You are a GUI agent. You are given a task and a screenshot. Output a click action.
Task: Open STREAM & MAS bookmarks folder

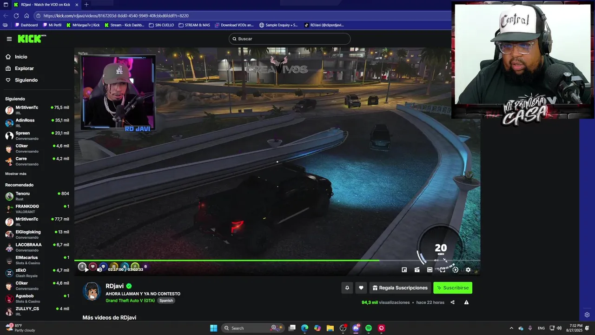[194, 25]
